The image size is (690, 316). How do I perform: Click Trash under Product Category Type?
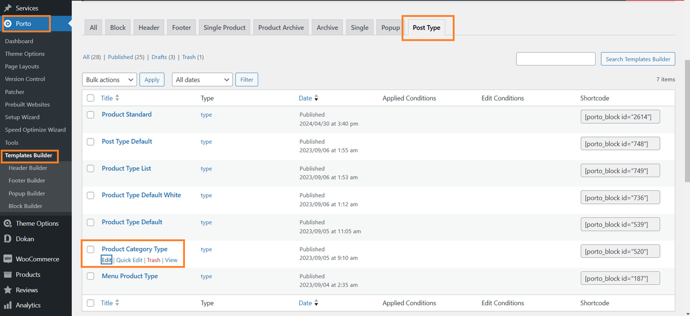tap(154, 260)
